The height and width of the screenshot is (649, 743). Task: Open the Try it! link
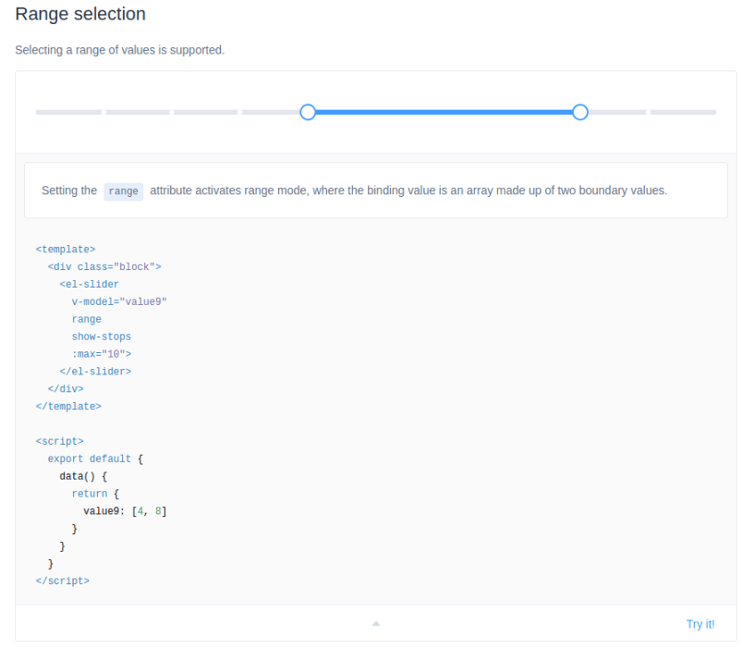(700, 624)
